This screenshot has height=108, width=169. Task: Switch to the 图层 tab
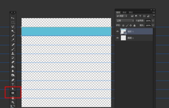click(118, 12)
